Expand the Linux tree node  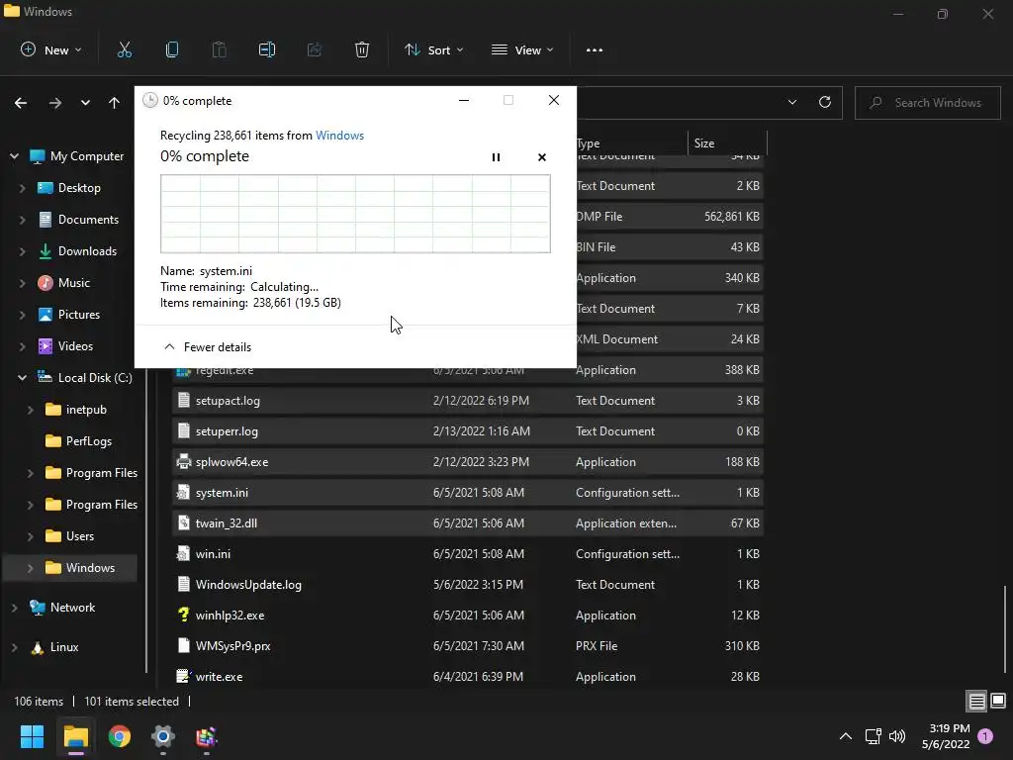[14, 647]
